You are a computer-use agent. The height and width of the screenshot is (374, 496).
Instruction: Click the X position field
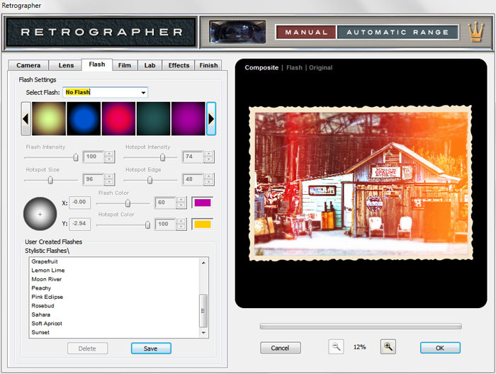click(79, 203)
